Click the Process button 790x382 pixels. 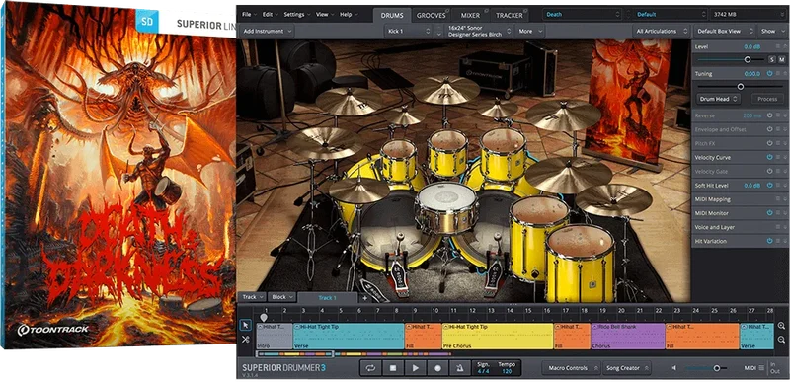pos(767,99)
